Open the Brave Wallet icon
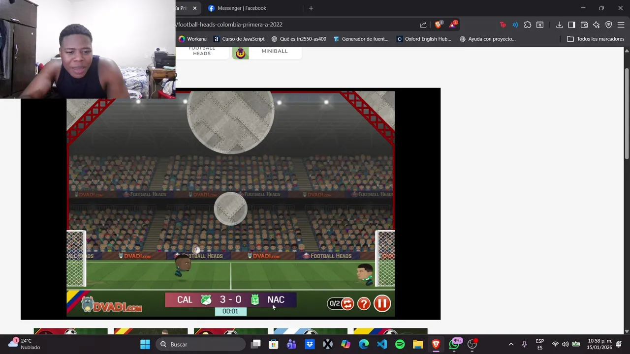This screenshot has width=630, height=354. [584, 25]
